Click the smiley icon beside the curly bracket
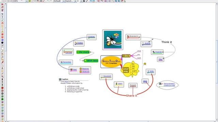Screen dimensions: 218x122 145,64
